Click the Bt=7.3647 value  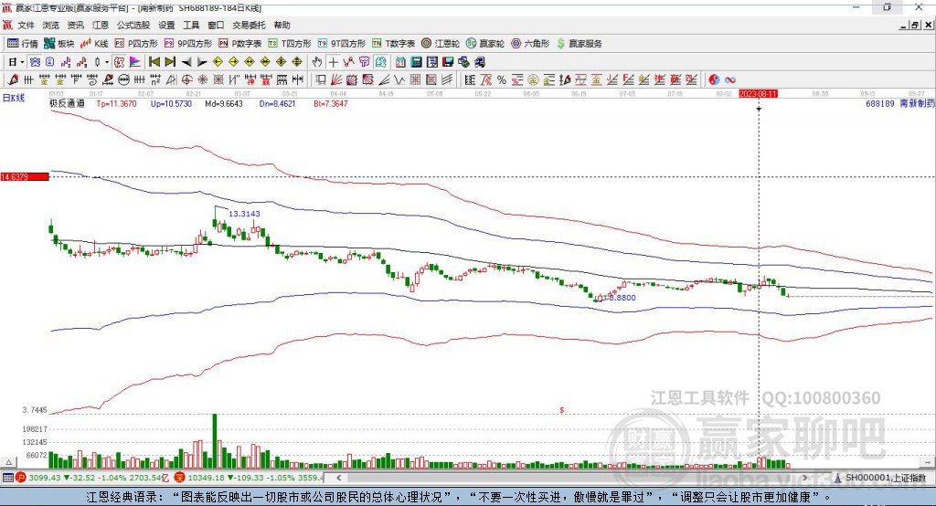pyautogui.click(x=331, y=104)
